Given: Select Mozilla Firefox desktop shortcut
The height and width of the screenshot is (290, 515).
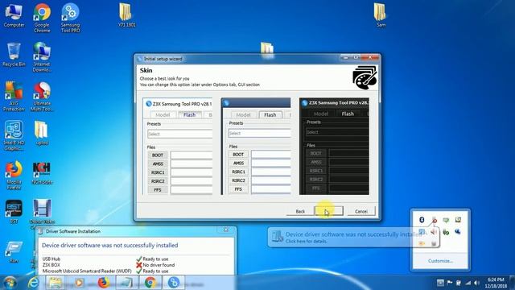Looking at the screenshot, I should [x=14, y=175].
